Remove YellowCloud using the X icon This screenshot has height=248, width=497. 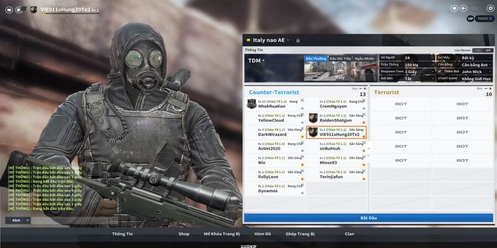pos(302,115)
